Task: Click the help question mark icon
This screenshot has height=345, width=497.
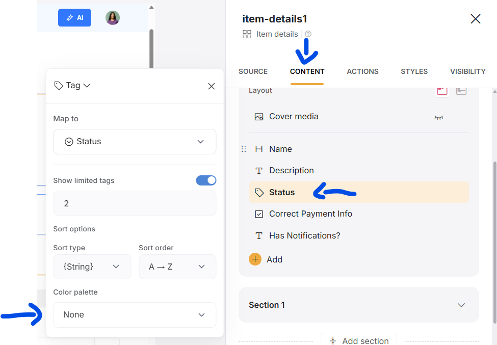Action: point(308,34)
